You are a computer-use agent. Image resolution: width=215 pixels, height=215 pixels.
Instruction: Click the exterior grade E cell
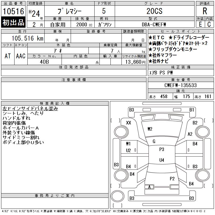pos(200,24)
